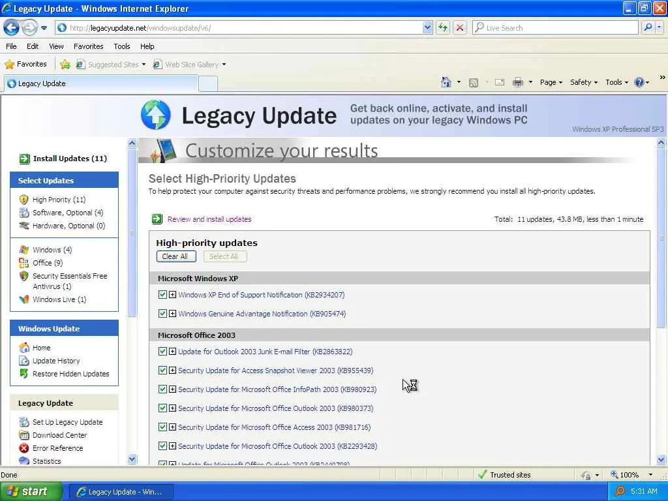The image size is (668, 501).
Task: Click the Help question mark icon
Action: pyautogui.click(x=639, y=82)
